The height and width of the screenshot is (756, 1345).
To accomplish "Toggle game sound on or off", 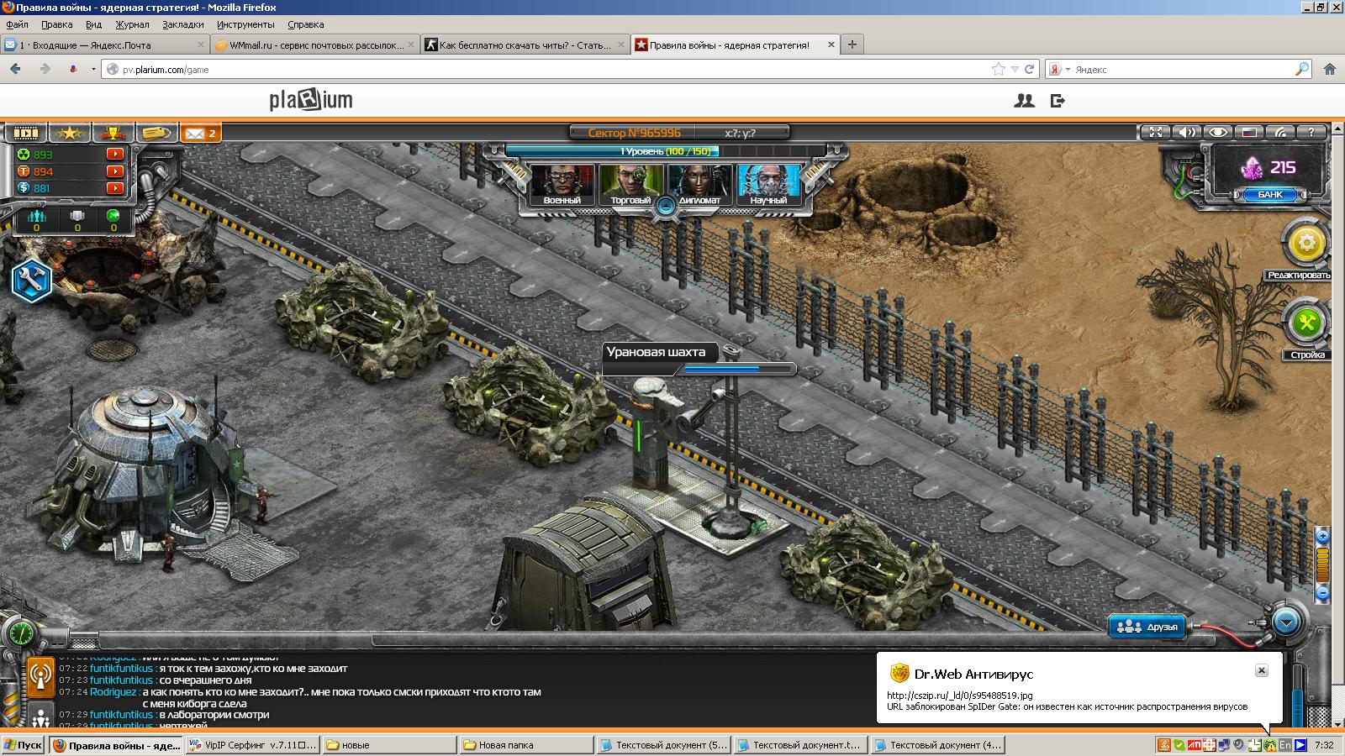I will tap(1187, 132).
